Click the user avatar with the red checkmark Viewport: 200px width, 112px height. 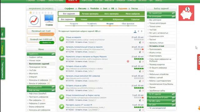pyautogui.click(x=34, y=20)
